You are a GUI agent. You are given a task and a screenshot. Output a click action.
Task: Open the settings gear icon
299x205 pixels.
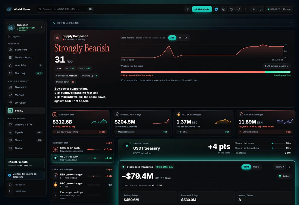[x=224, y=9]
